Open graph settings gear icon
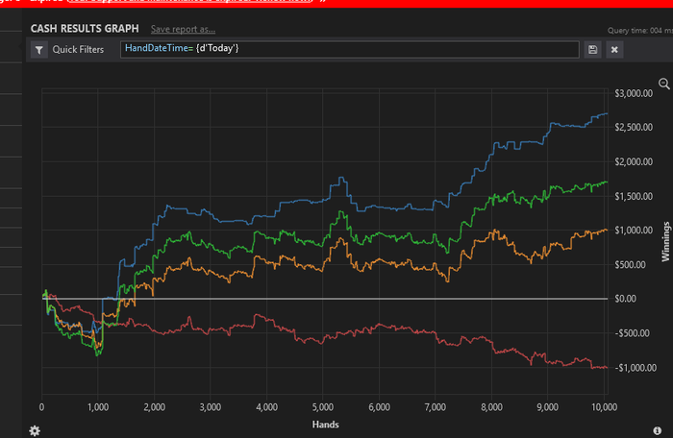Image resolution: width=673 pixels, height=438 pixels. 35,430
